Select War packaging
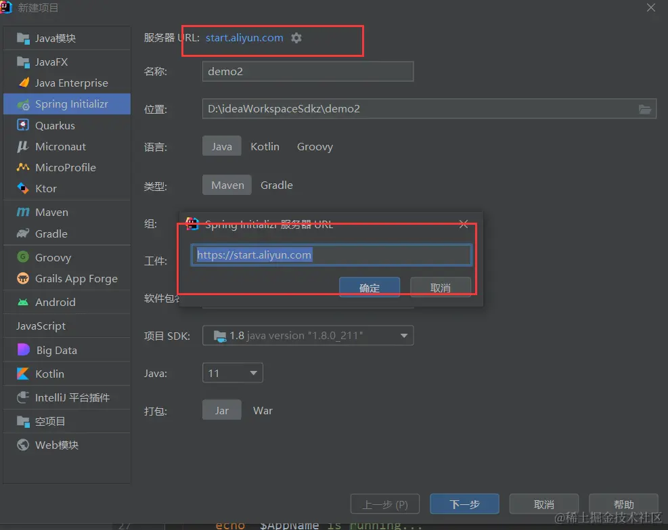 [263, 410]
